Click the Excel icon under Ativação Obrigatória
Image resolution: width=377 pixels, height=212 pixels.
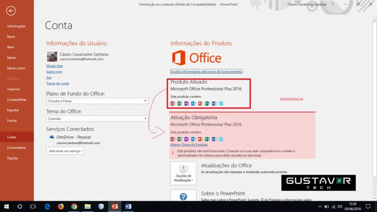[180, 139]
